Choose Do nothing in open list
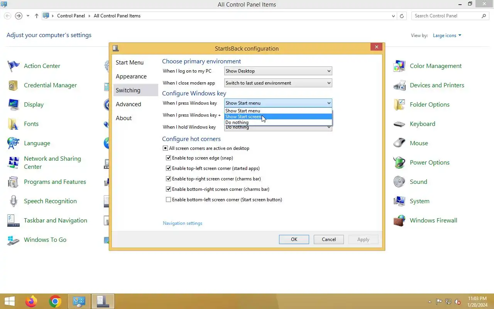The width and height of the screenshot is (494, 309). click(278, 122)
